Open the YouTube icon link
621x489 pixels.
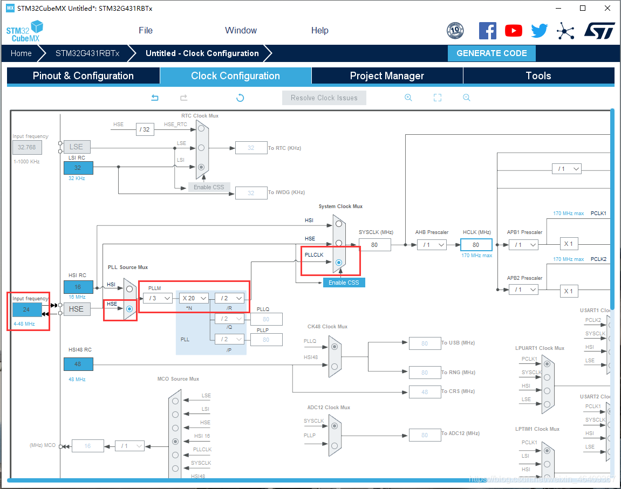pos(513,31)
